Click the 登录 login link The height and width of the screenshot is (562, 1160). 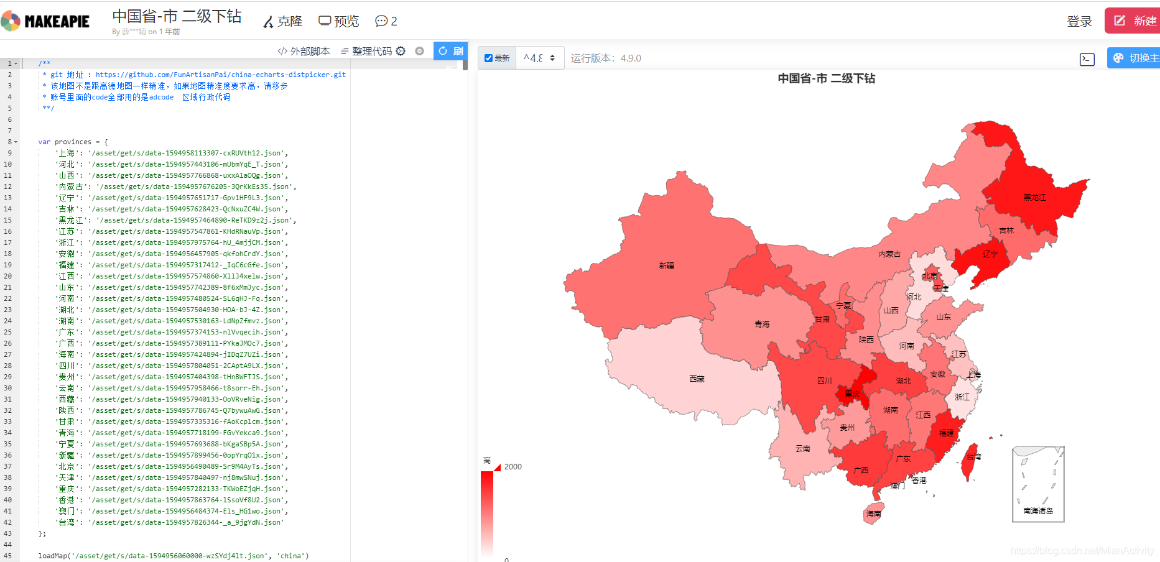1080,21
